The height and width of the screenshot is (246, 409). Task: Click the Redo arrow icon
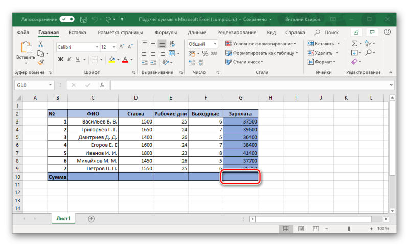[108, 19]
